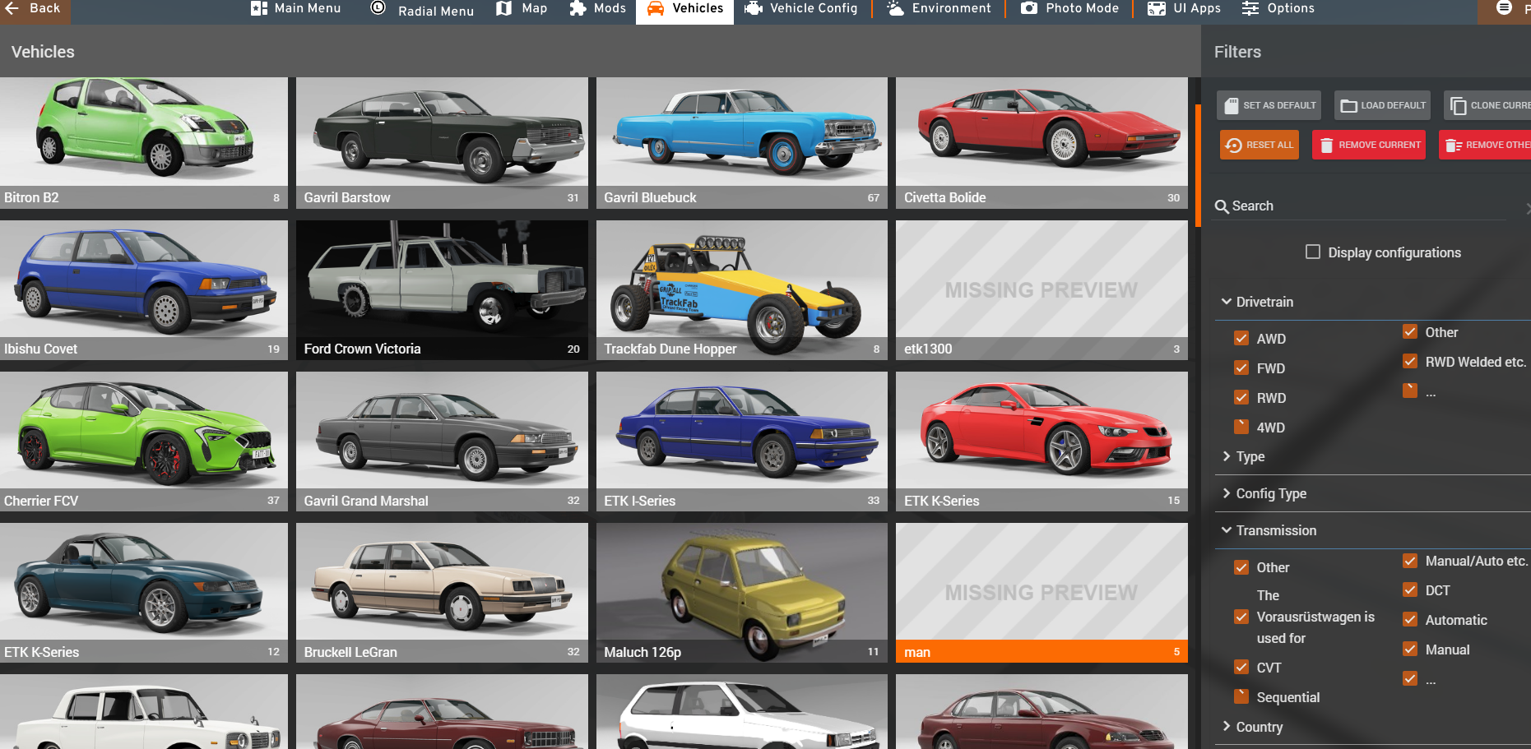Screen dimensions: 1531x749
Task: Select the Gavril Bluebuck vehicle
Action: click(742, 141)
